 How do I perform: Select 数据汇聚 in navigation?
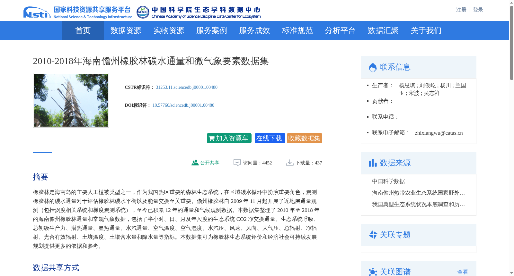pos(383,30)
